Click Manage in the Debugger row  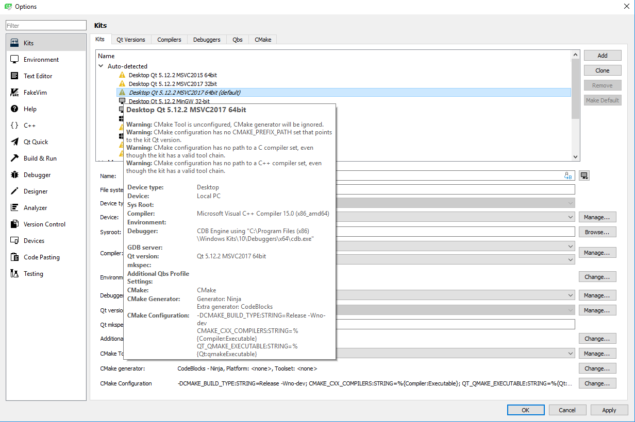[597, 295]
